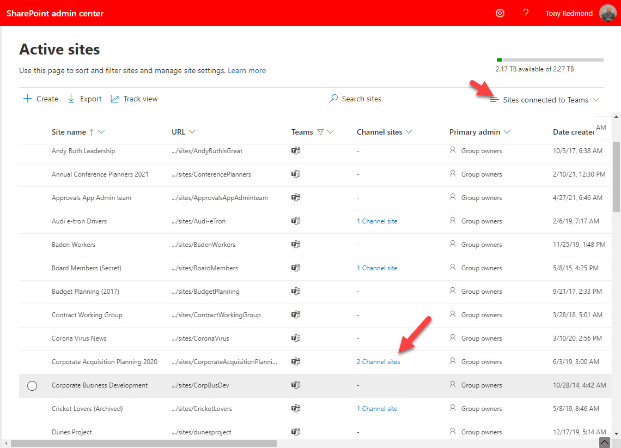Click the Create plus icon

click(28, 99)
